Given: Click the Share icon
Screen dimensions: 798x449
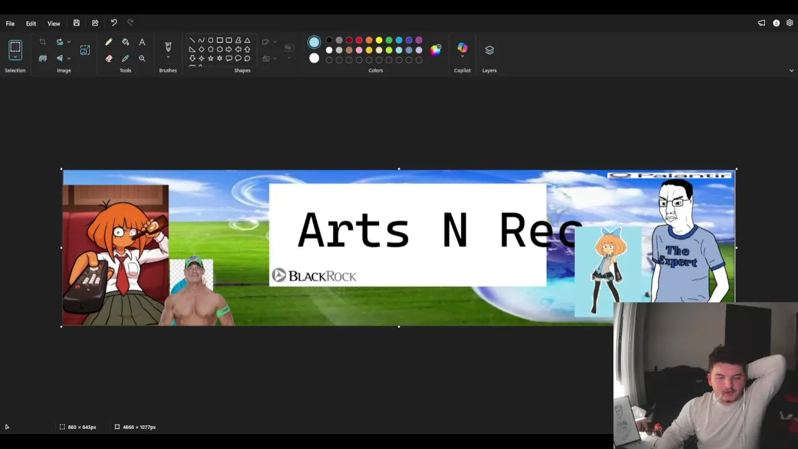Looking at the screenshot, I should click(x=95, y=23).
